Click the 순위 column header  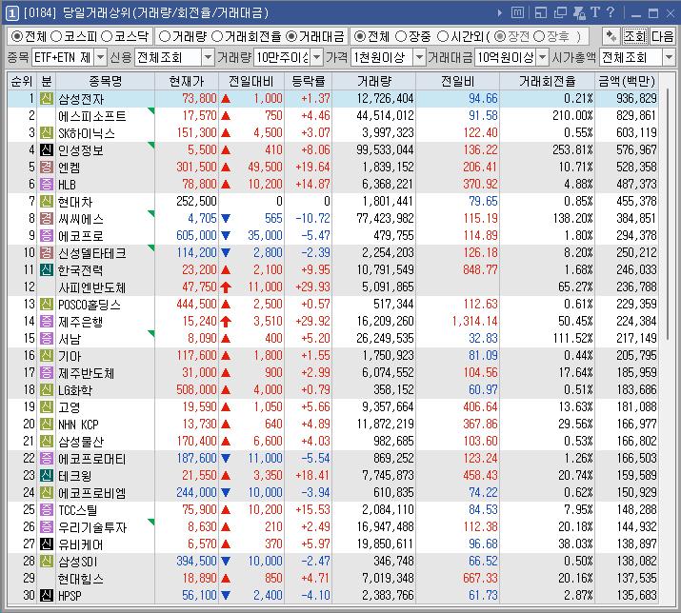pyautogui.click(x=22, y=81)
